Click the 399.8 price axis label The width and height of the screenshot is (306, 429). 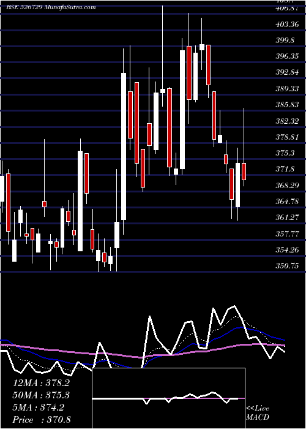pyautogui.click(x=286, y=40)
